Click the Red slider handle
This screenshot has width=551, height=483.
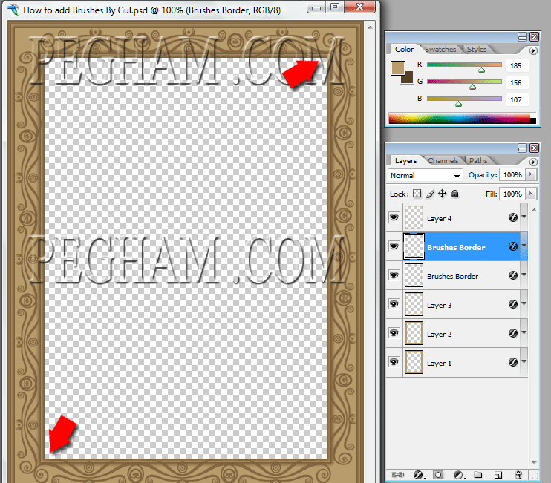pos(481,70)
